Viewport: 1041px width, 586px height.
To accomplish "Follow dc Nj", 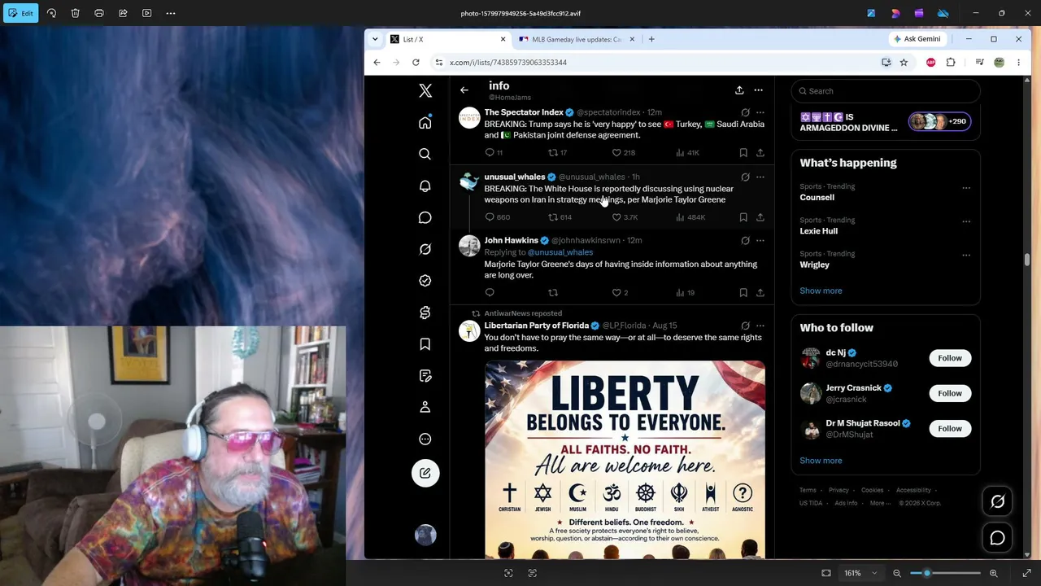I will (x=949, y=358).
